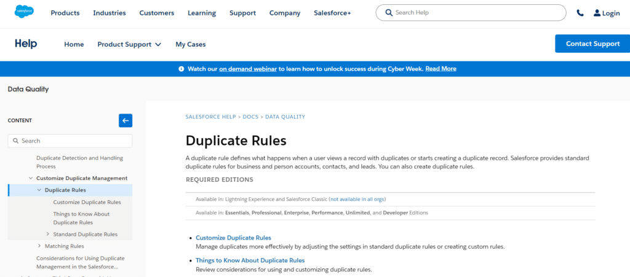Click SALESFORCE HELP breadcrumb
Viewport: 630px width, 277px height.
210,117
